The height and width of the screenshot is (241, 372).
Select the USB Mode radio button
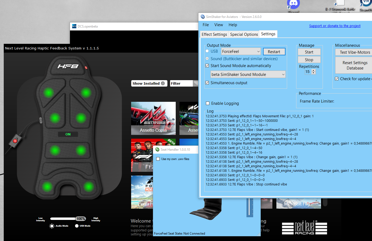coord(77,226)
